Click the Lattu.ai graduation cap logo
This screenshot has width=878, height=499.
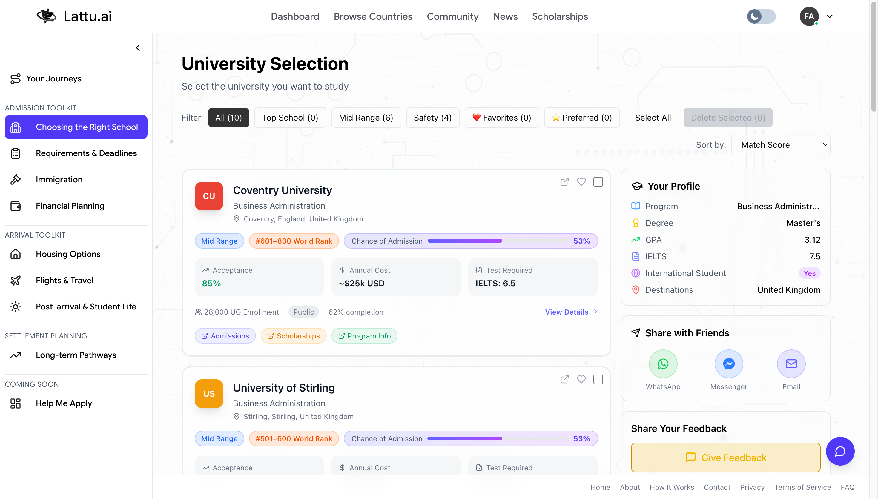[x=46, y=16]
